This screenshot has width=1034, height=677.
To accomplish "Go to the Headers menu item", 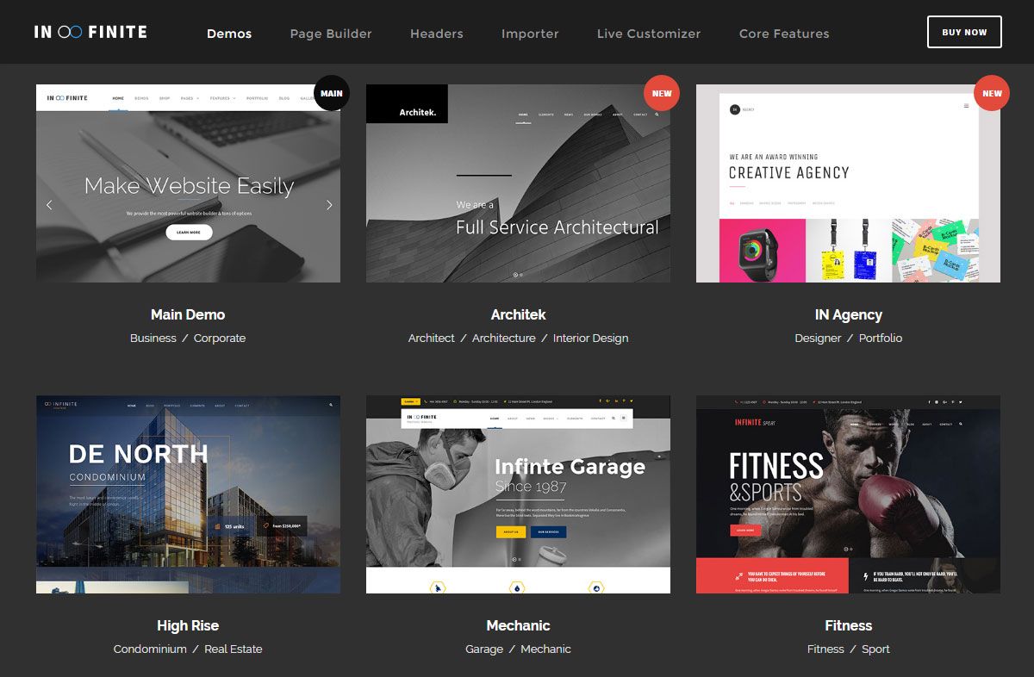I will (x=437, y=34).
